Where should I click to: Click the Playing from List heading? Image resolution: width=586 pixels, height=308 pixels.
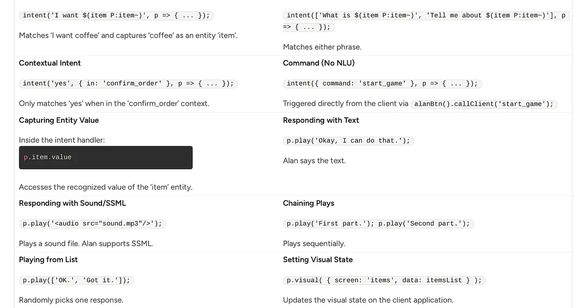tap(48, 260)
